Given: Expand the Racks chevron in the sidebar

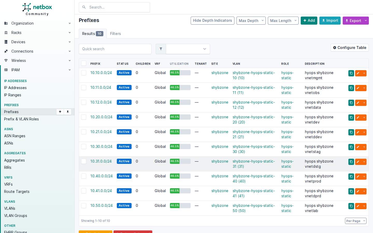Looking at the screenshot, I should coord(69,33).
